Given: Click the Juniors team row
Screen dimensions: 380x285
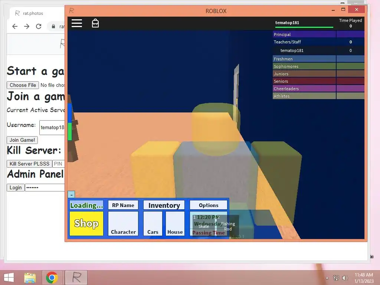Looking at the screenshot, I should point(318,74).
